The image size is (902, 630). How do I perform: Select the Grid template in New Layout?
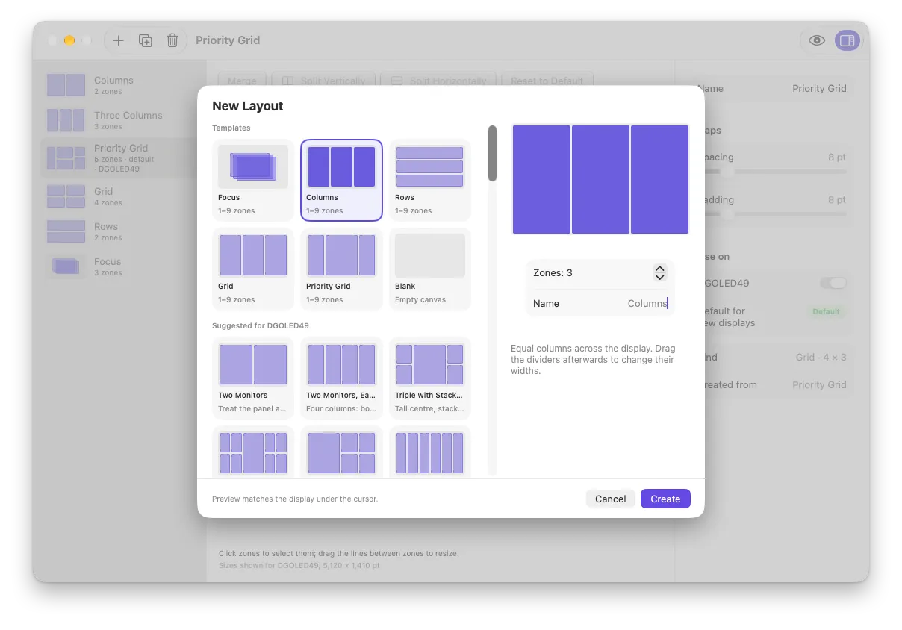coord(253,269)
